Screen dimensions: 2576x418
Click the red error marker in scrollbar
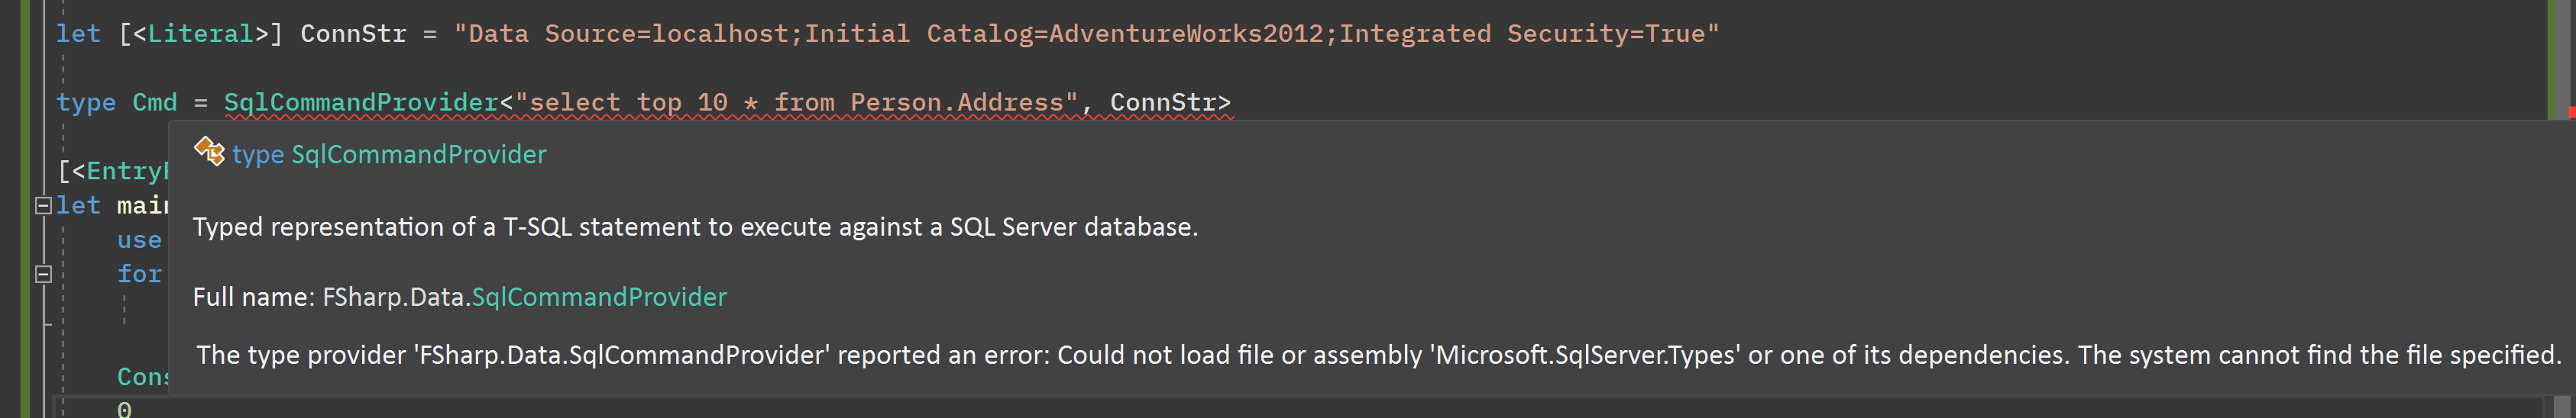point(2571,113)
